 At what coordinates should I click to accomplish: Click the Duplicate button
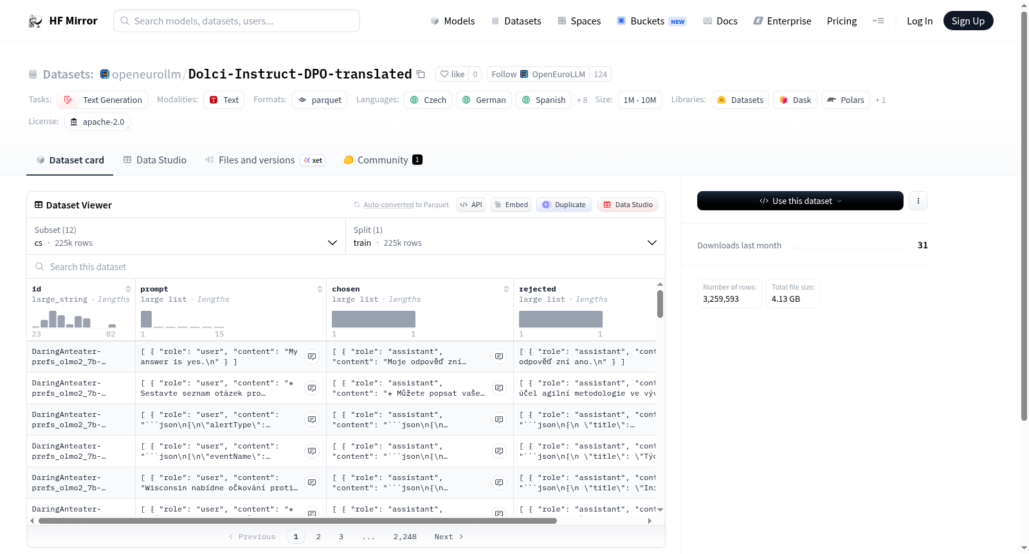click(563, 205)
